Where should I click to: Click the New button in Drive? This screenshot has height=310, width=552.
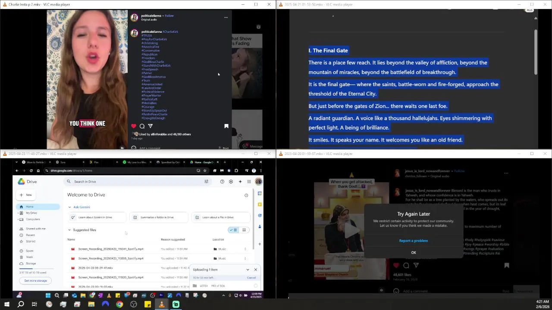coord(26,195)
